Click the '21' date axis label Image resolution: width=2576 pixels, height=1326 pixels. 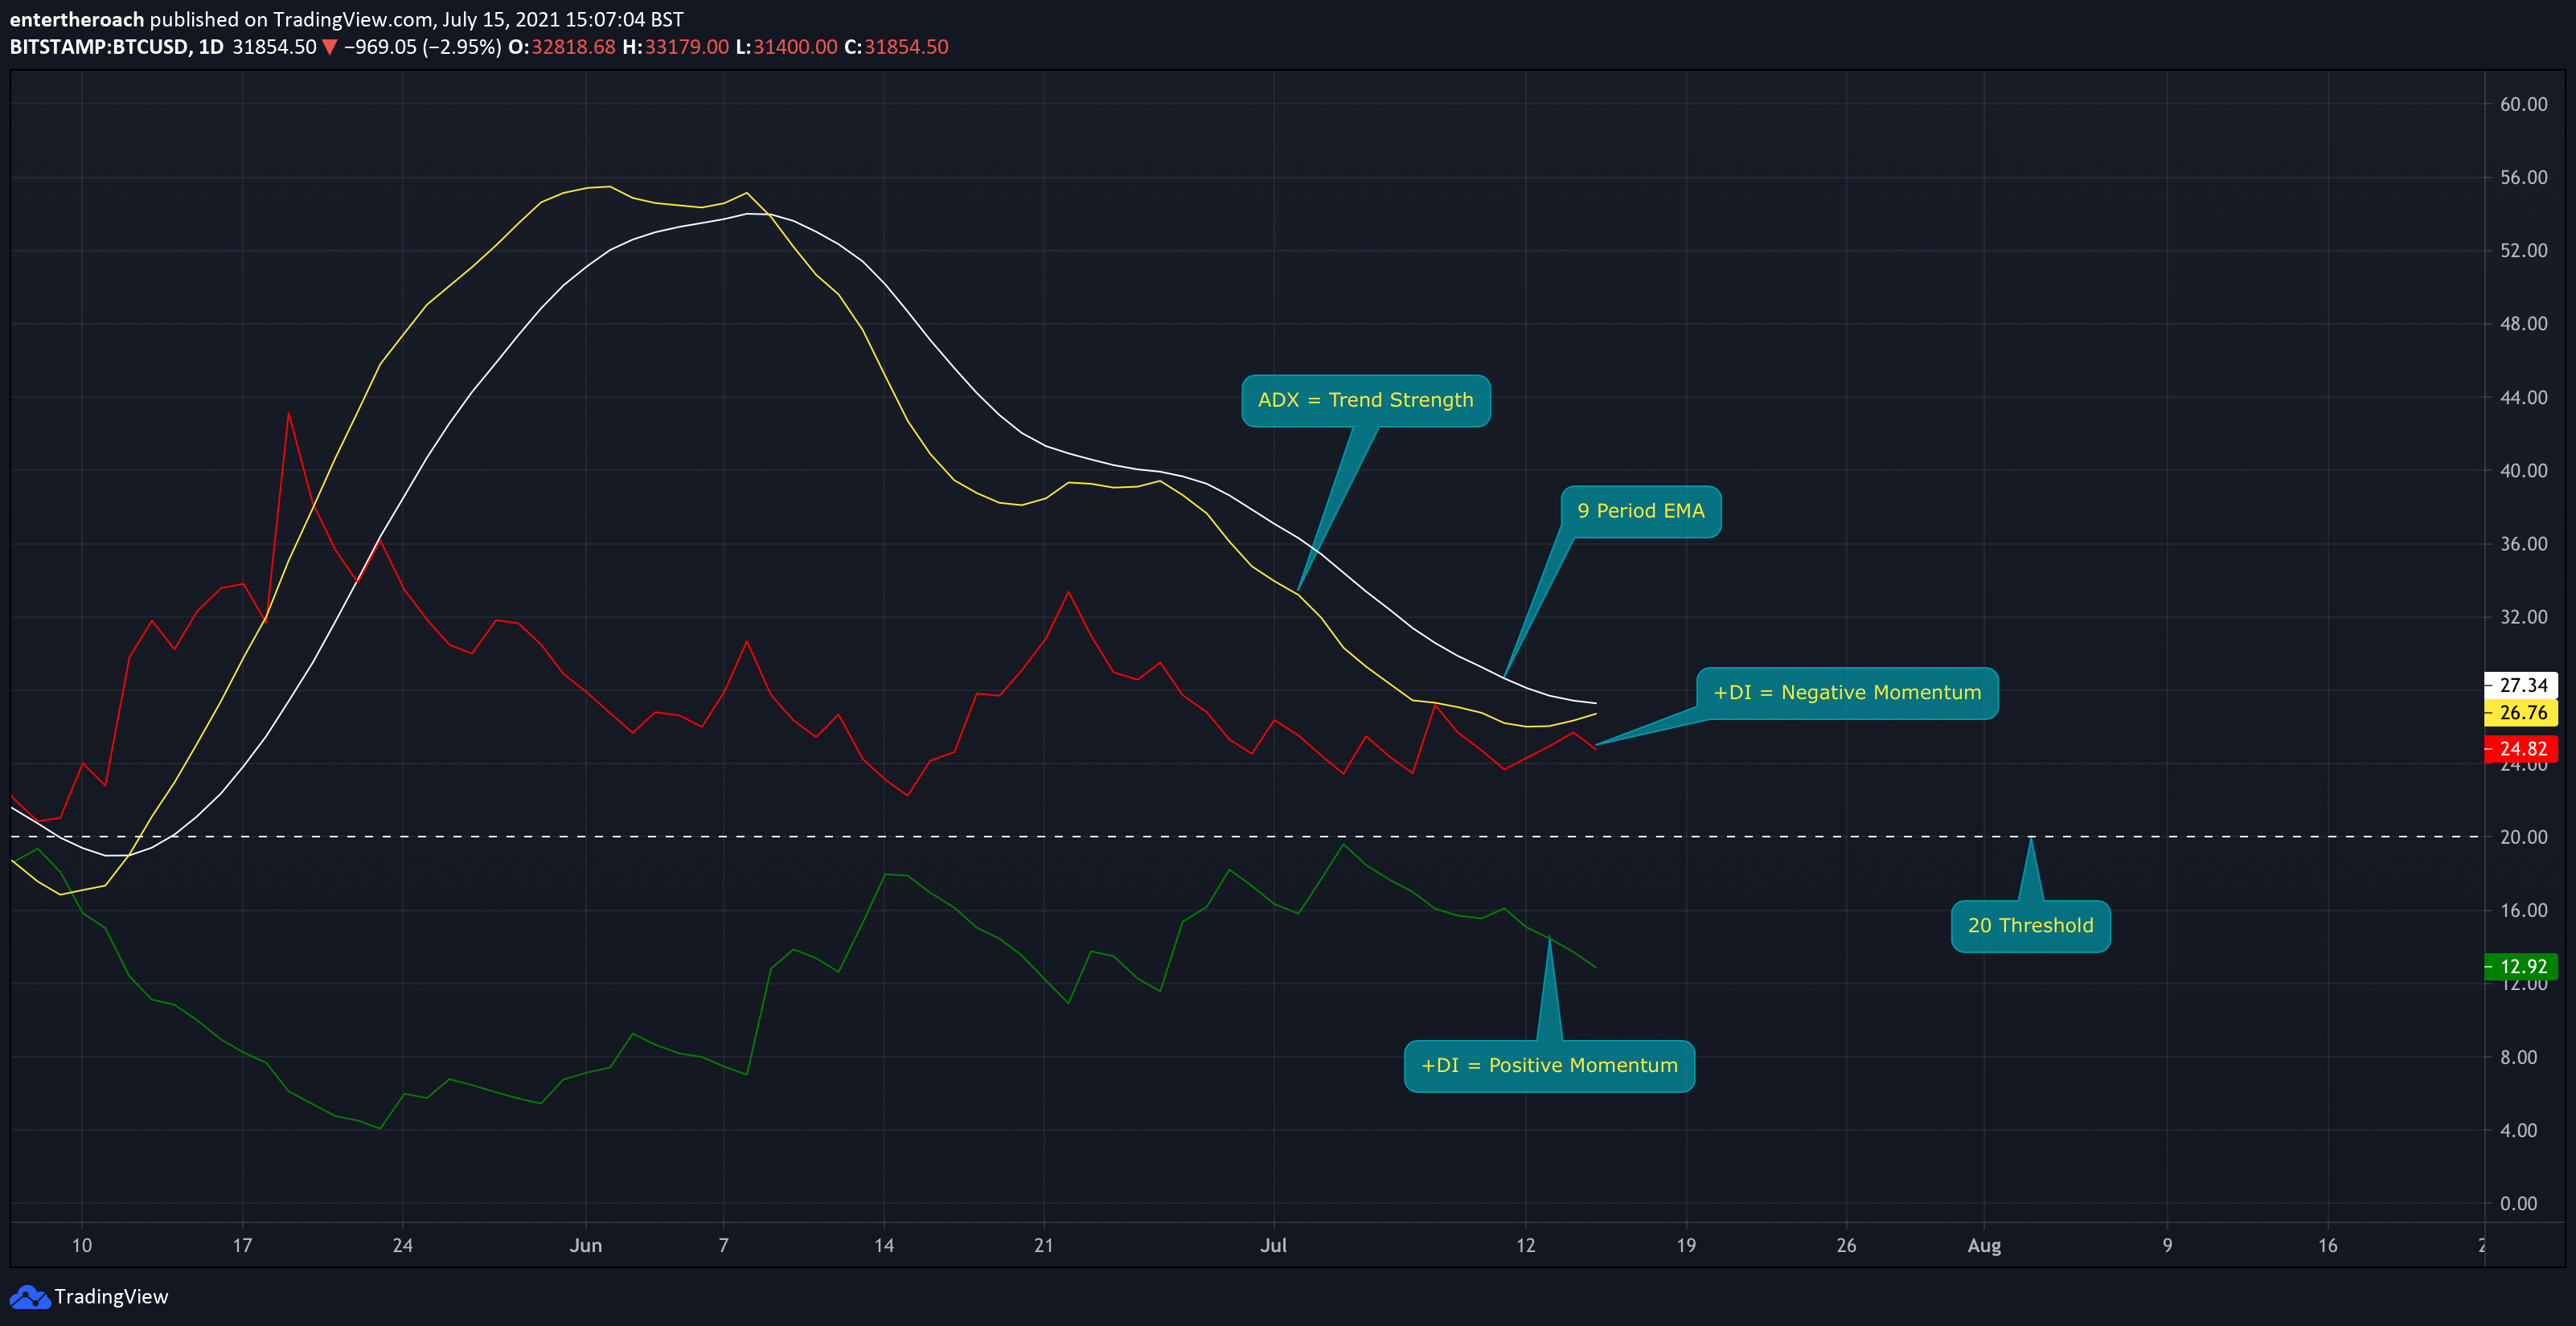point(1044,1246)
